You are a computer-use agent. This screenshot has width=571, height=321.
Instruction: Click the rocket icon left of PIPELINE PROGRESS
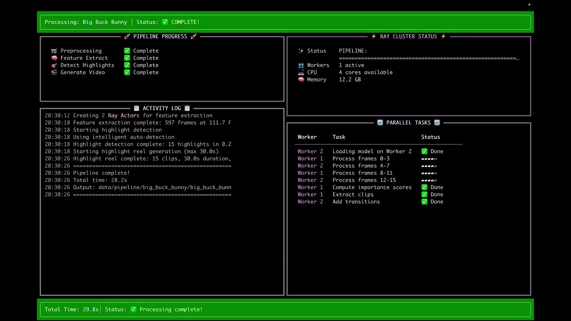127,37
